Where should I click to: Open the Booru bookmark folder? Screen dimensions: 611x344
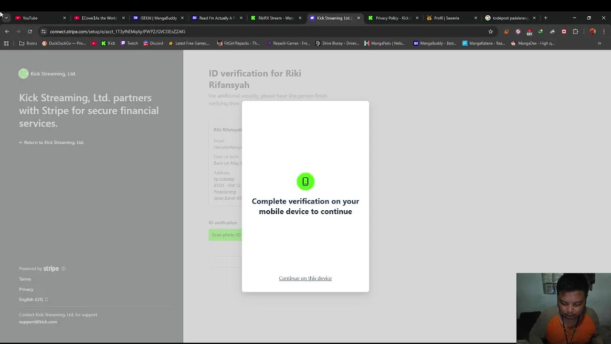28,43
